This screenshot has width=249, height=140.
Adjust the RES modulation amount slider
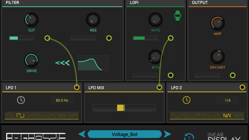83,38
